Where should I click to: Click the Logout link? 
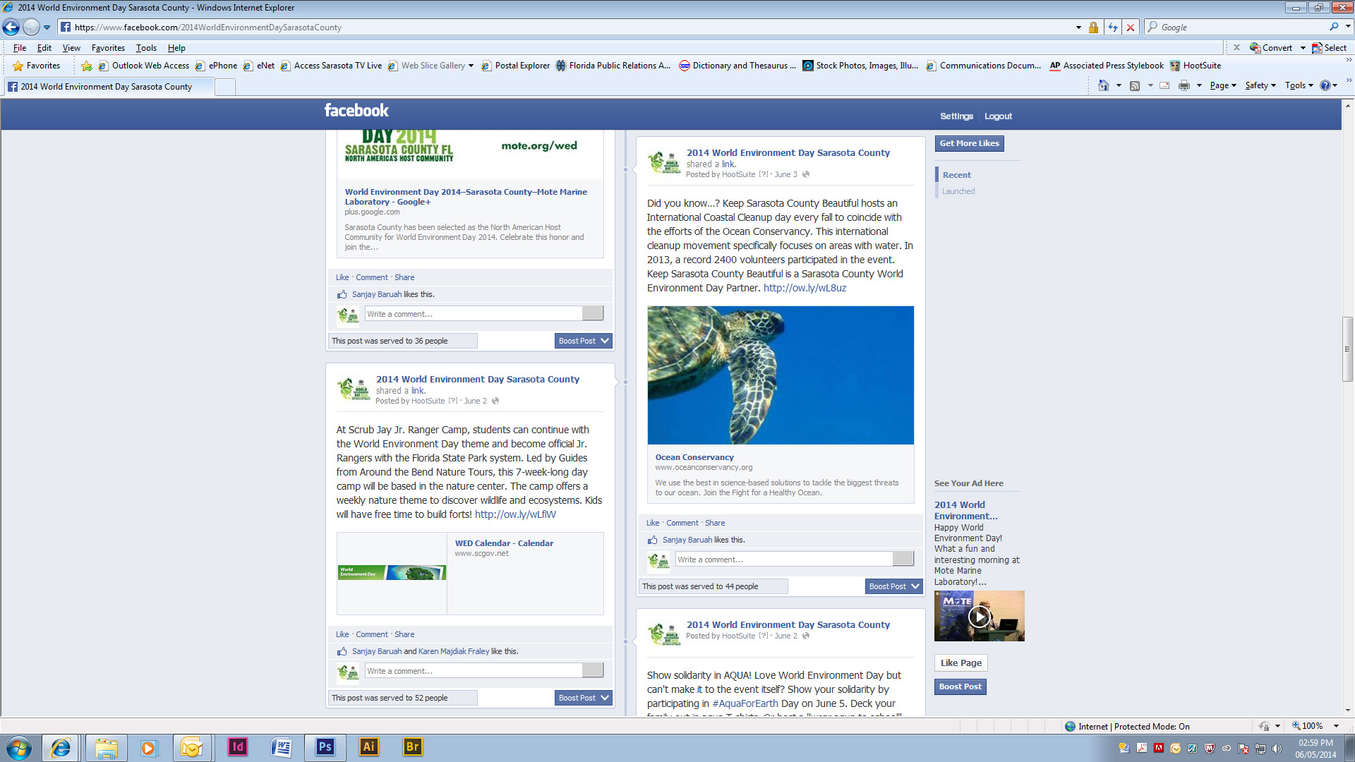(x=998, y=116)
